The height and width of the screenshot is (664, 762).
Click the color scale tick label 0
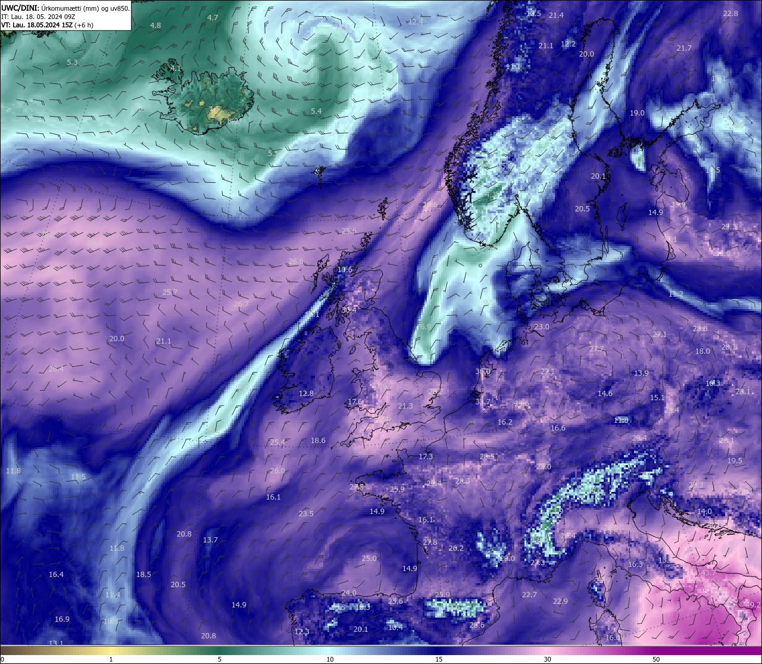pos(2,659)
